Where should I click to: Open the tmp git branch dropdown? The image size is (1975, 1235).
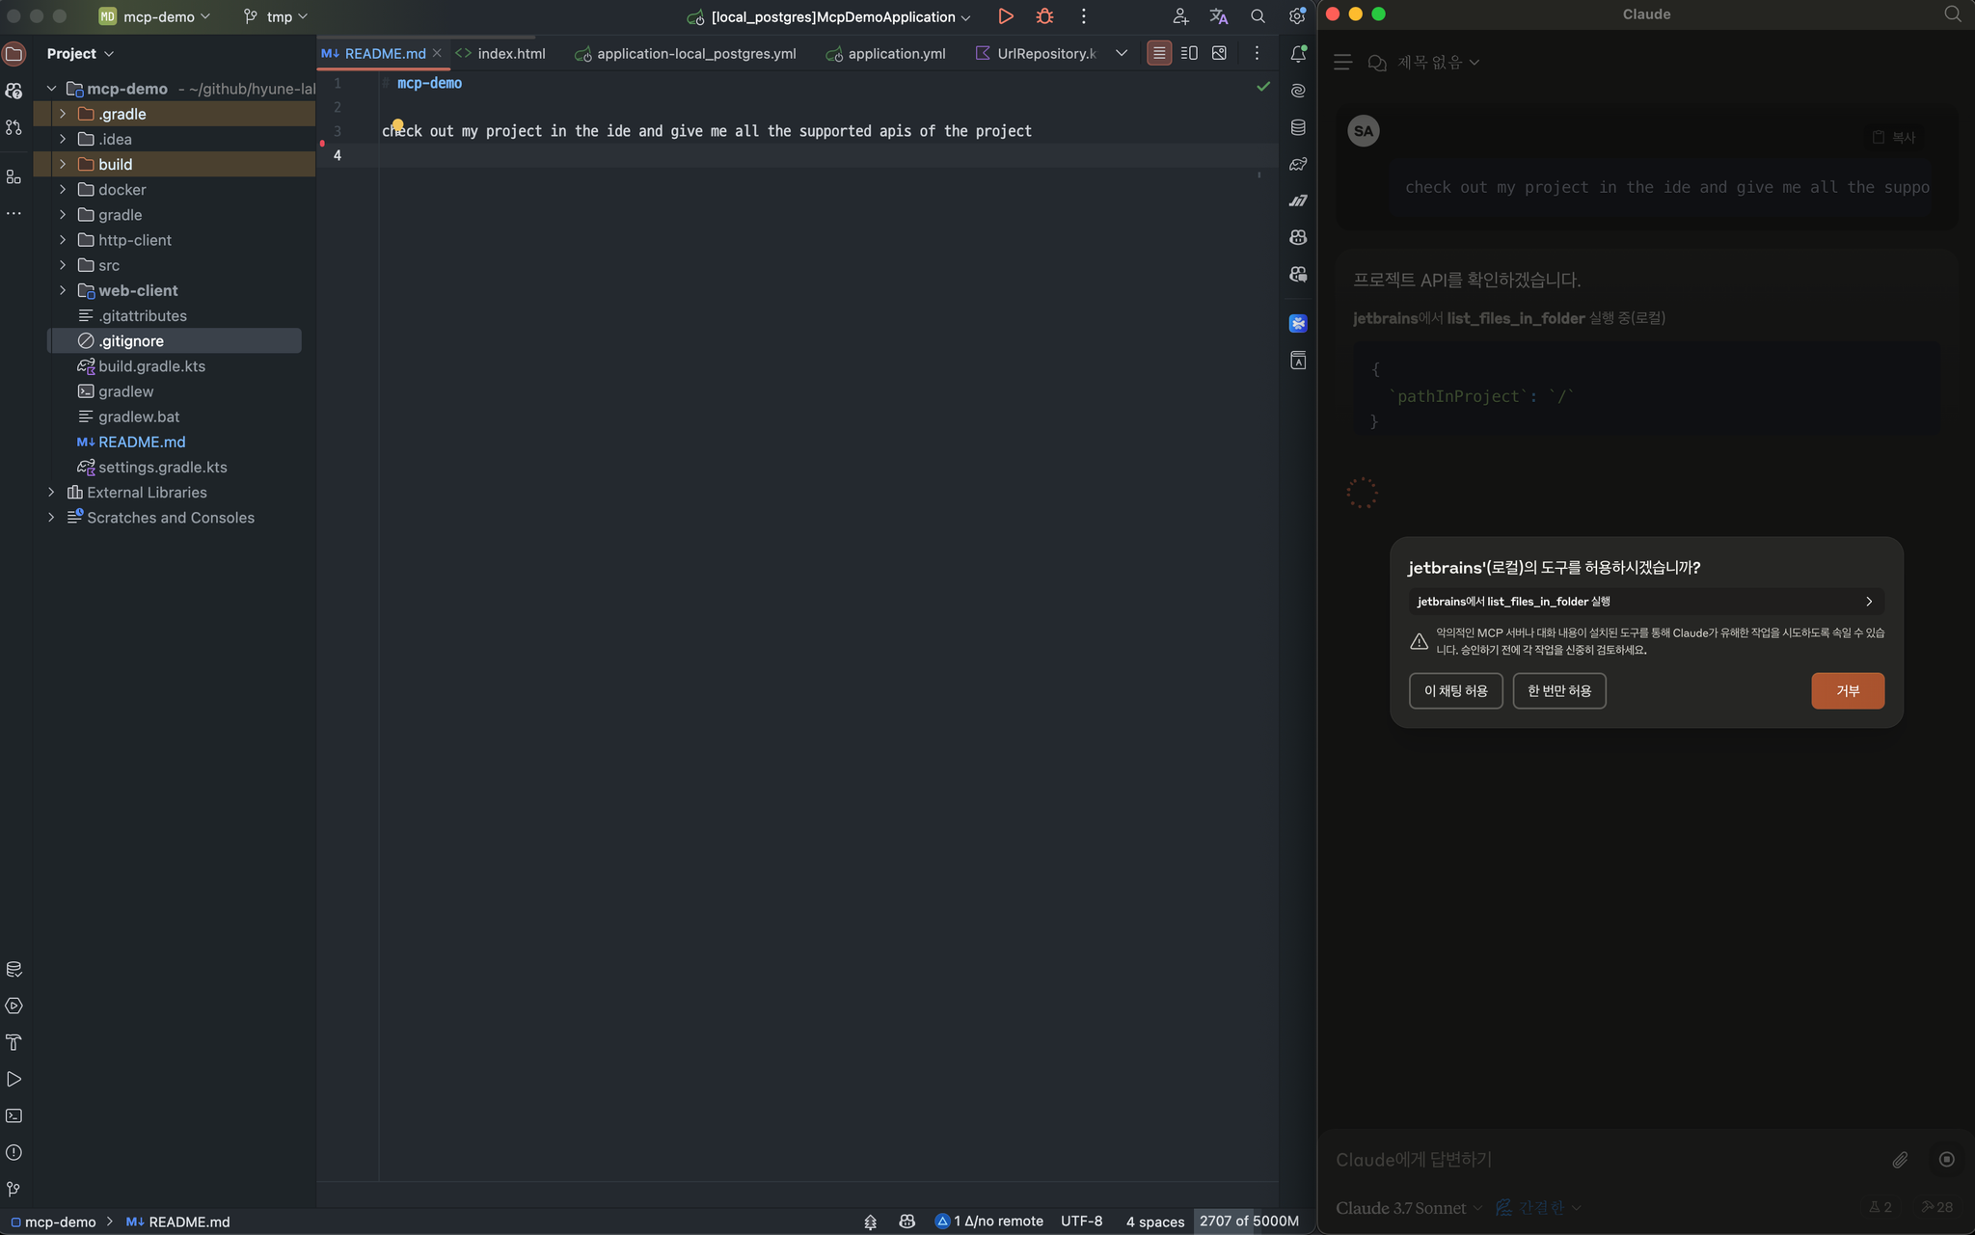(275, 16)
